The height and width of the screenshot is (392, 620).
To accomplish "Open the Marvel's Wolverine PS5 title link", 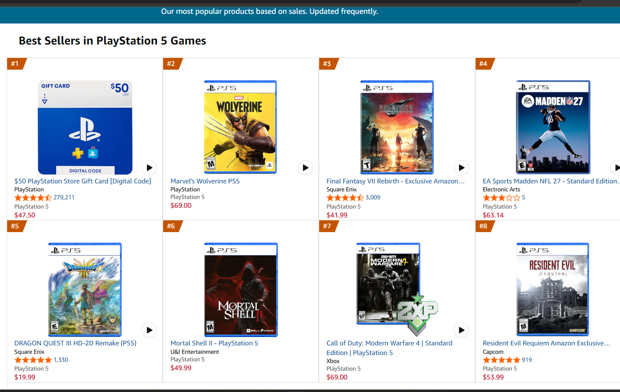I will click(205, 181).
